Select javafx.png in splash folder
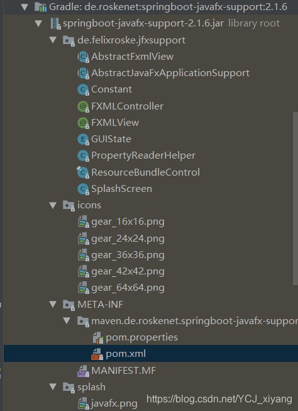 (114, 404)
